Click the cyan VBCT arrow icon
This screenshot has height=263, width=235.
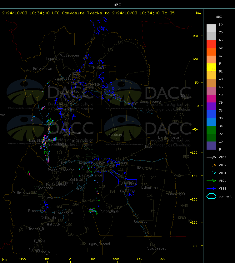(x=211, y=173)
